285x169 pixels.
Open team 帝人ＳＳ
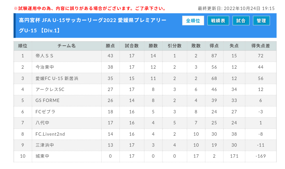(x=44, y=56)
